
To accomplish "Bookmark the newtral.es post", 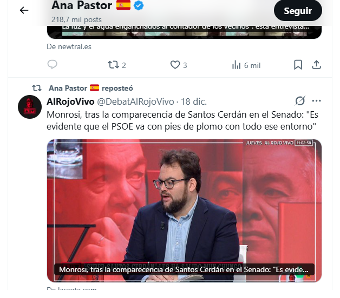I will [x=298, y=65].
